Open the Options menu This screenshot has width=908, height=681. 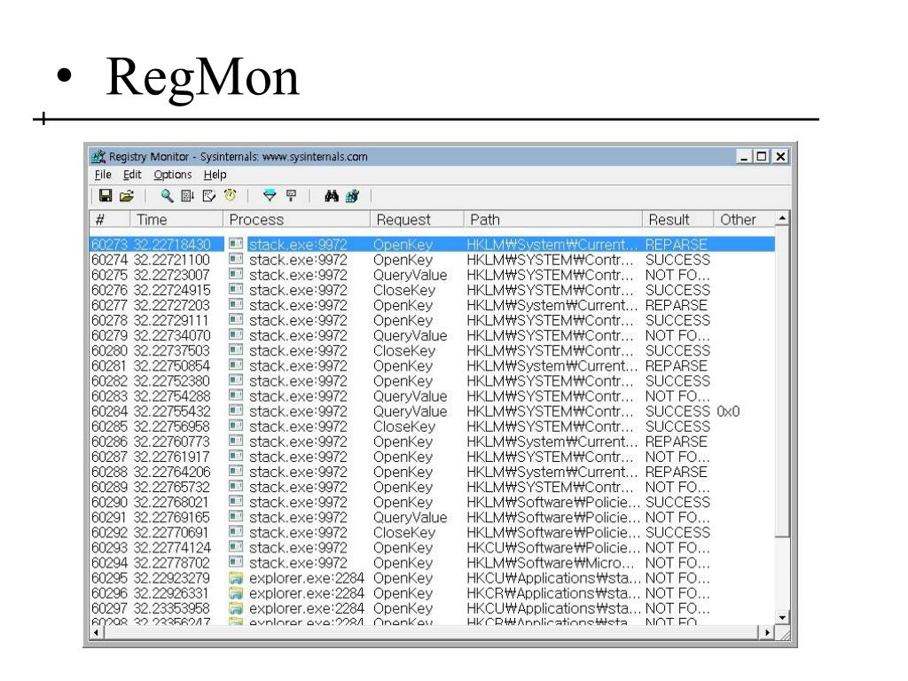point(173,175)
